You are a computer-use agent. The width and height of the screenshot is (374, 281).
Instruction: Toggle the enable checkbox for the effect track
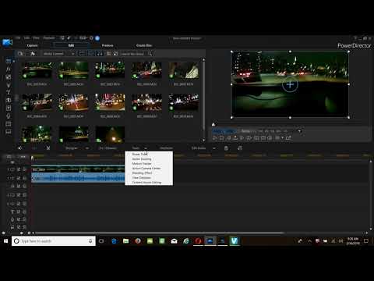click(19, 186)
